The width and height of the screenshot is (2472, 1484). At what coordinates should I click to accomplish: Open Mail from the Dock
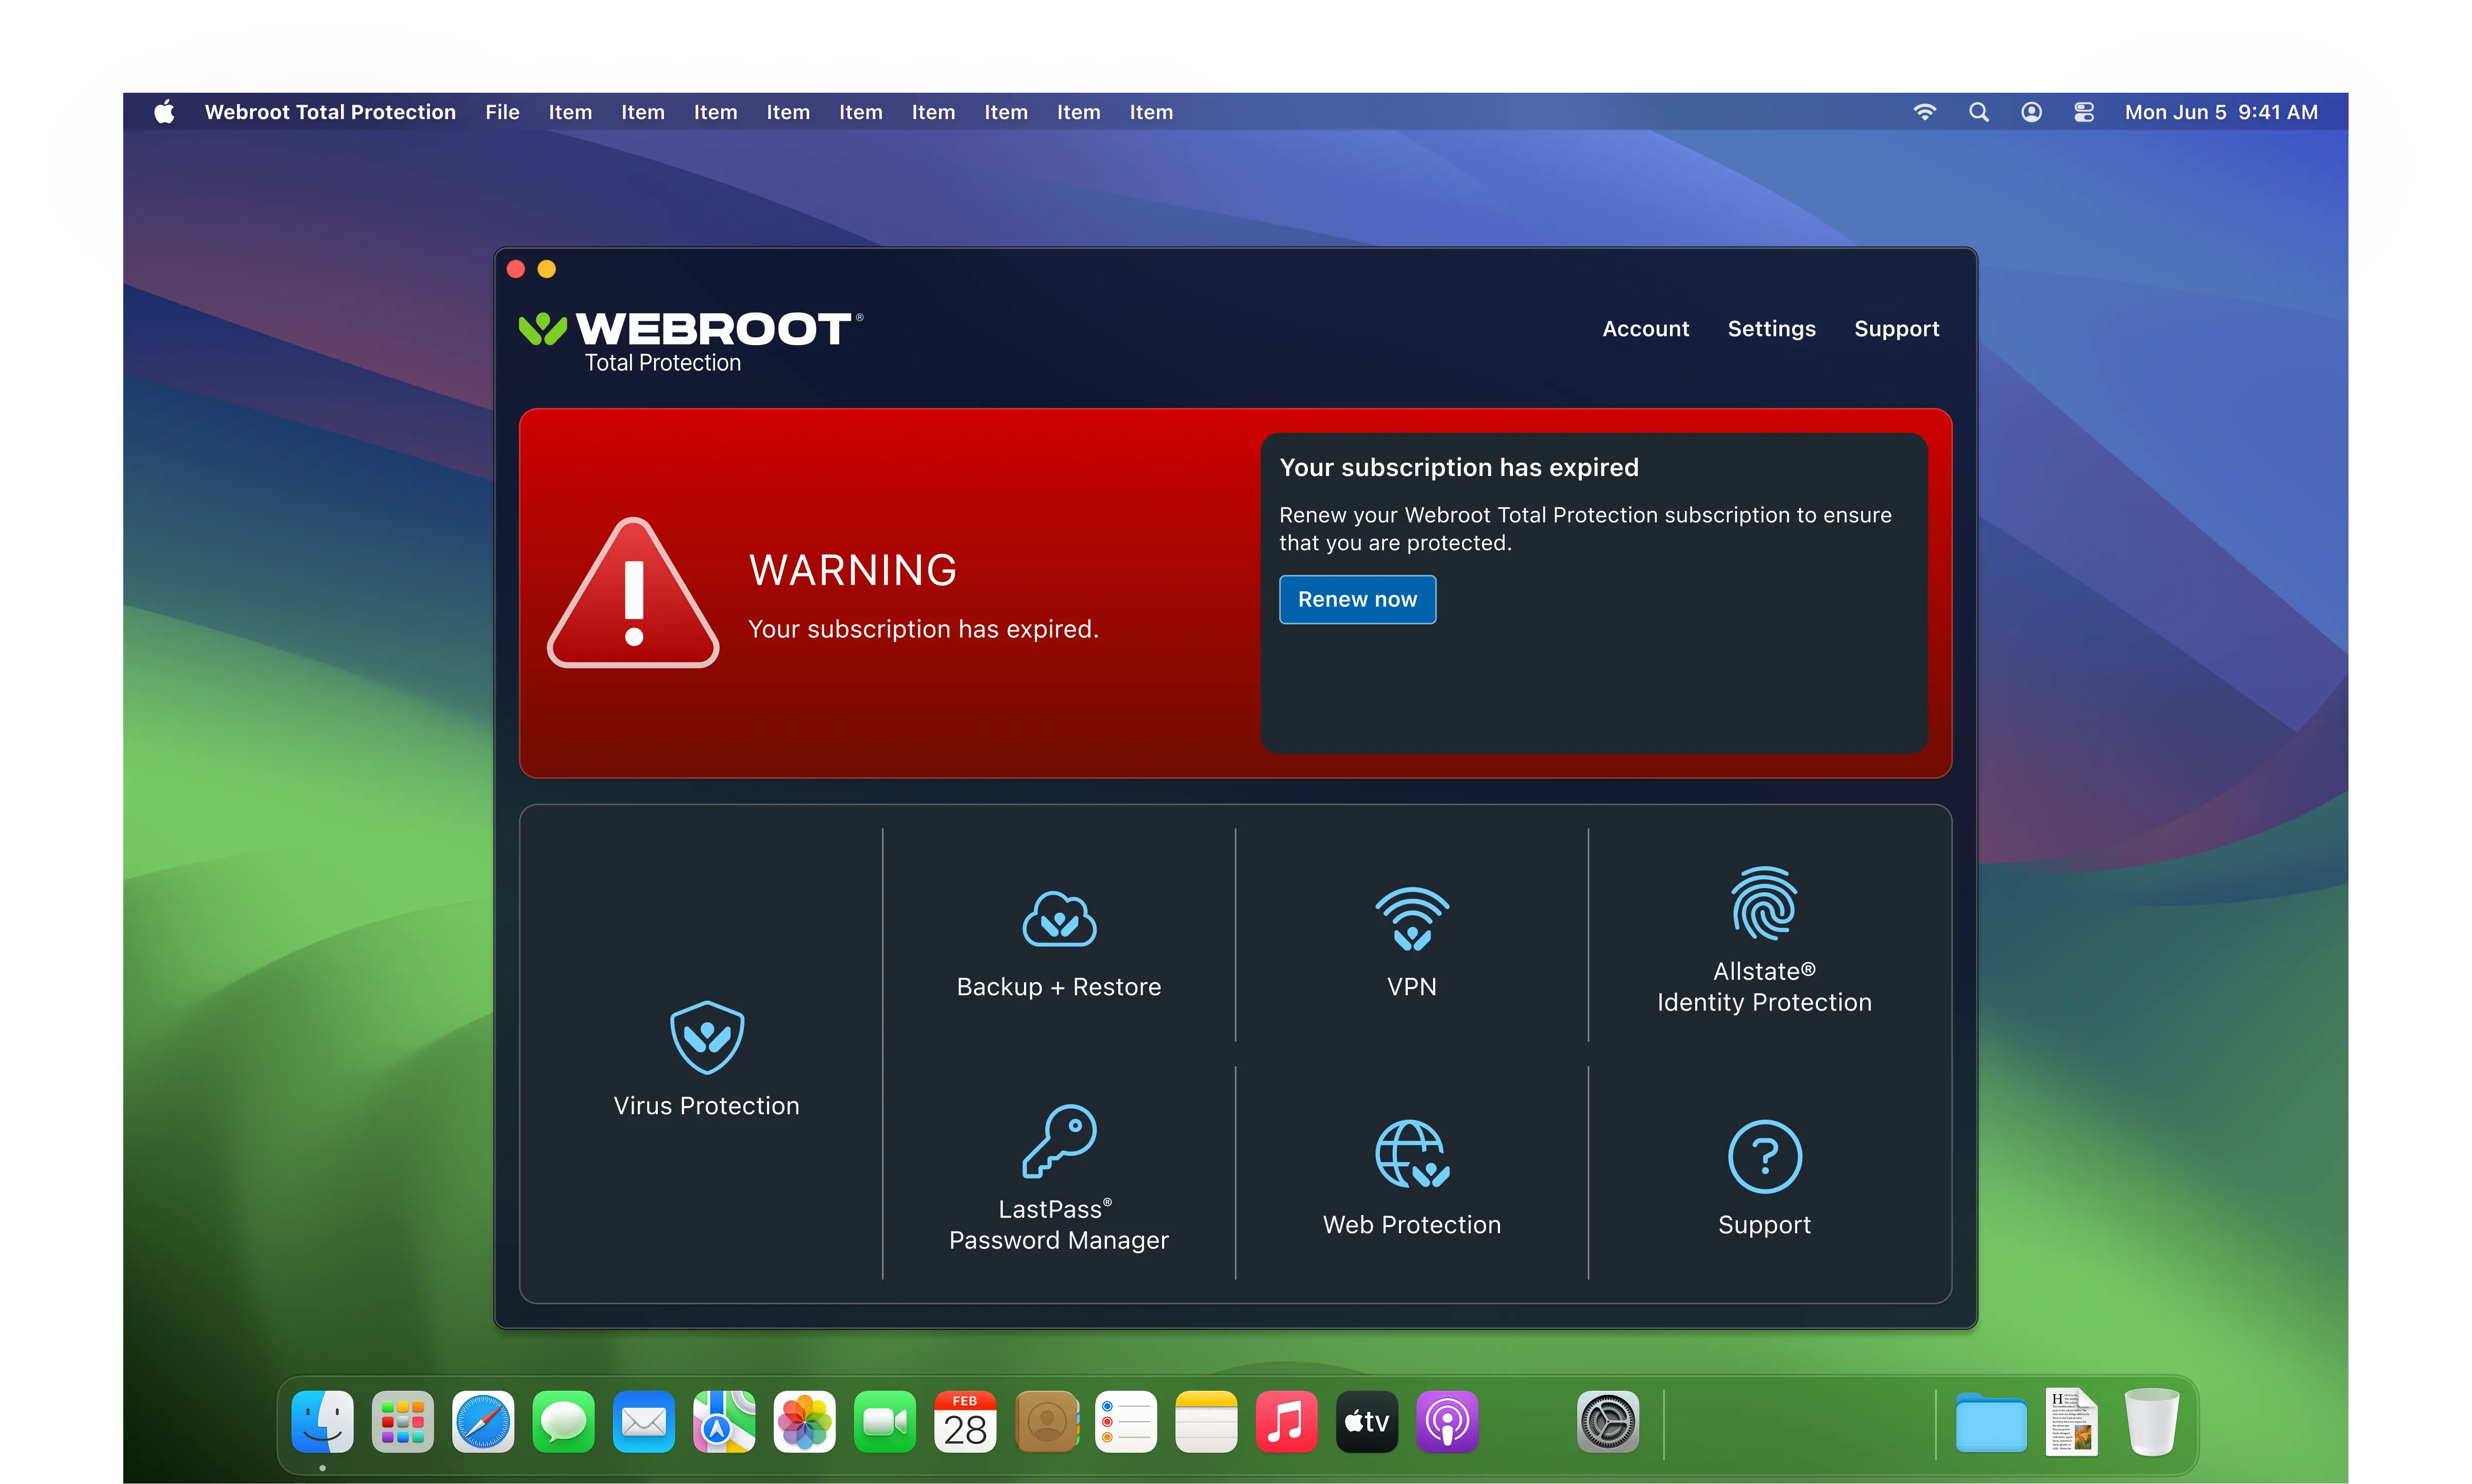644,1421
